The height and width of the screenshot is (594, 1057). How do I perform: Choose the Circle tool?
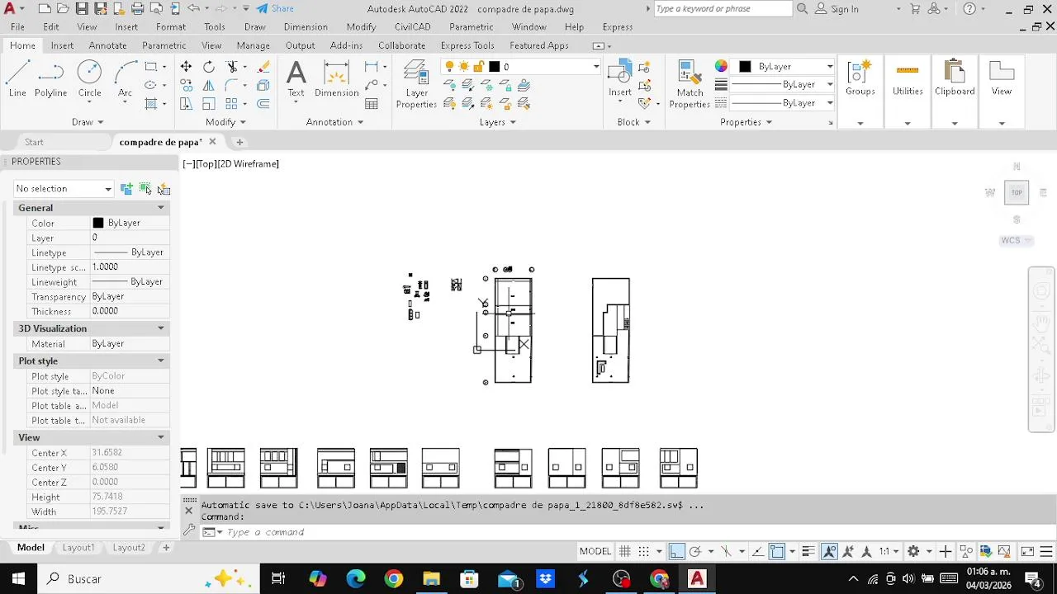coord(89,79)
